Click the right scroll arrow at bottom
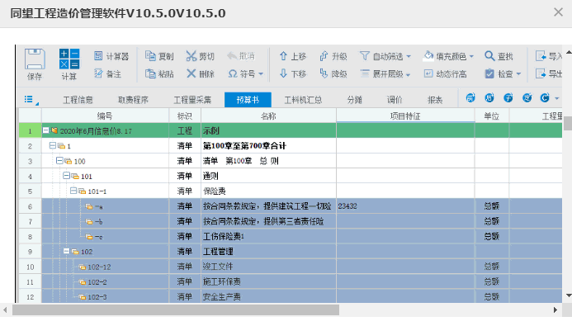This screenshot has width=572, height=326. [555, 310]
